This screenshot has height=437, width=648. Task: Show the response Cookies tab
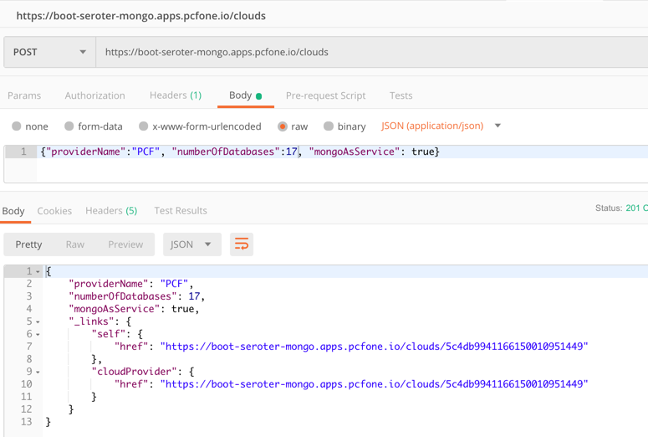(54, 211)
